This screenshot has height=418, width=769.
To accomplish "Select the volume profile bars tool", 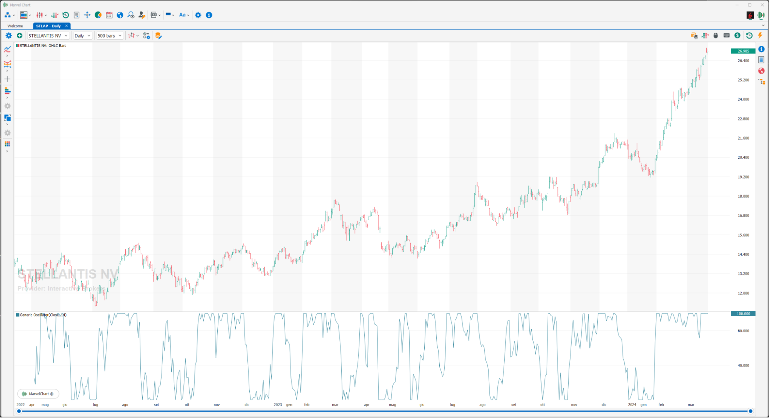I will pos(7,91).
